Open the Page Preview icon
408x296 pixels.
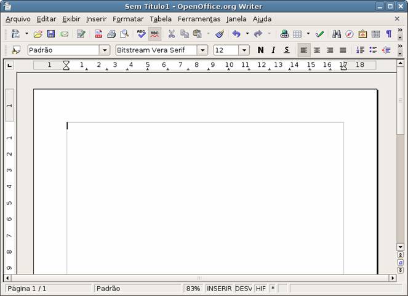(124, 34)
